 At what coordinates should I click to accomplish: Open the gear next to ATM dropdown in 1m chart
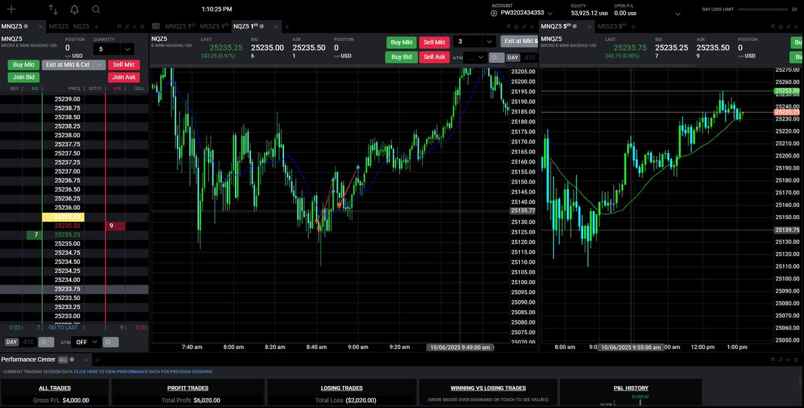pos(496,58)
